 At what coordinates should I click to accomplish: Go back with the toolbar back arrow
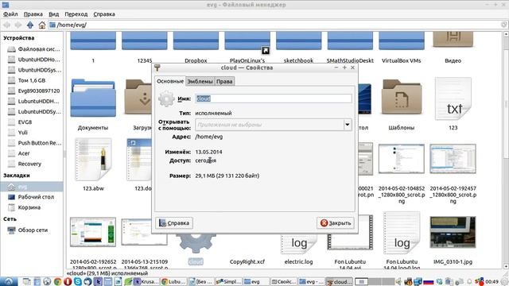coord(6,25)
